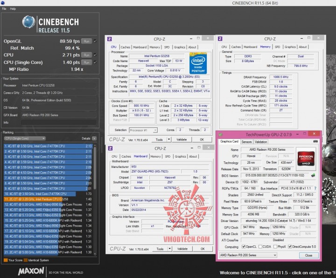Toggle the PhysX checkbox in GPU-Z
336x278 pixels.
(275, 247)
